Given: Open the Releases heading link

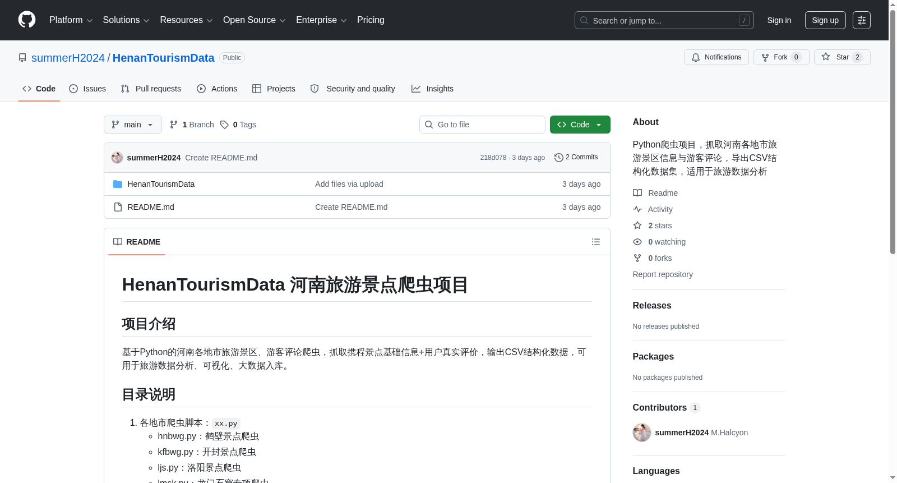Looking at the screenshot, I should tap(652, 305).
